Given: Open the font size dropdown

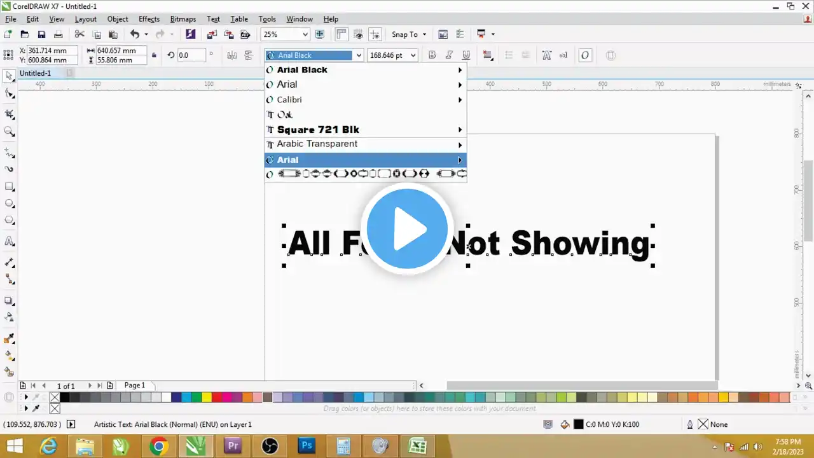Looking at the screenshot, I should [413, 55].
